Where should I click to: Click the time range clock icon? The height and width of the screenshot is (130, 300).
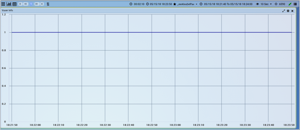pyautogui.click(x=201, y=4)
